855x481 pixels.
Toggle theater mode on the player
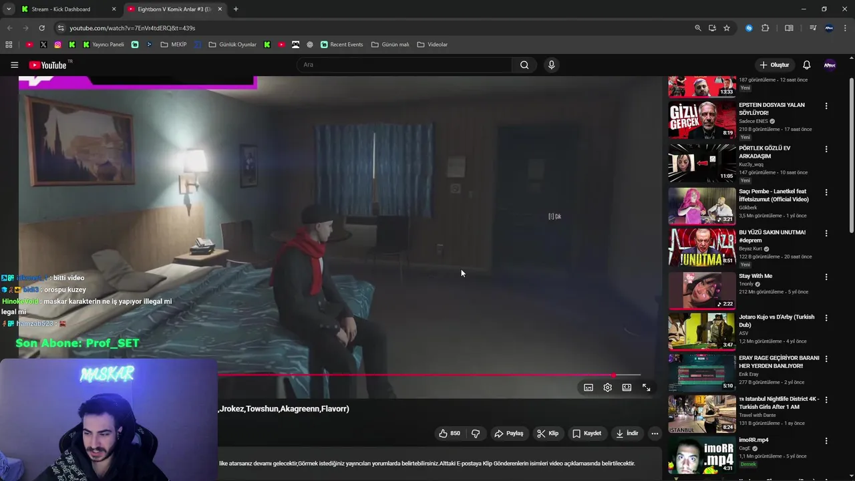(x=627, y=387)
